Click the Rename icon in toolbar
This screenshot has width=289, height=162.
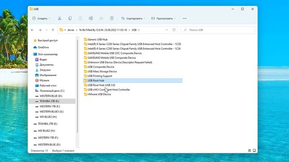[x=91, y=18]
